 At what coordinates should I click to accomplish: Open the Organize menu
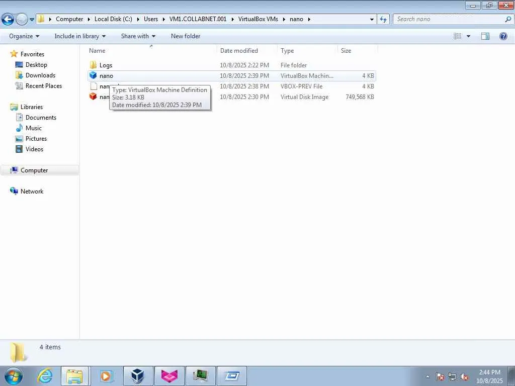pyautogui.click(x=24, y=36)
